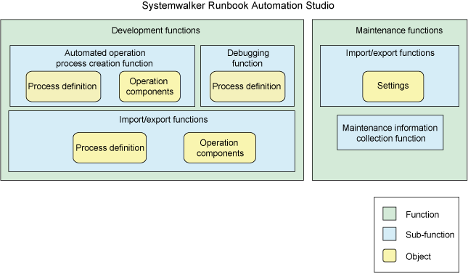Click the yellow Object legend swatch
This screenshot has width=468, height=273.
(x=390, y=256)
